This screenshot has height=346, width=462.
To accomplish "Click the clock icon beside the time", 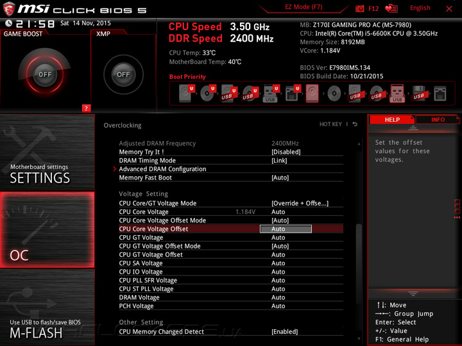I will click(x=8, y=23).
